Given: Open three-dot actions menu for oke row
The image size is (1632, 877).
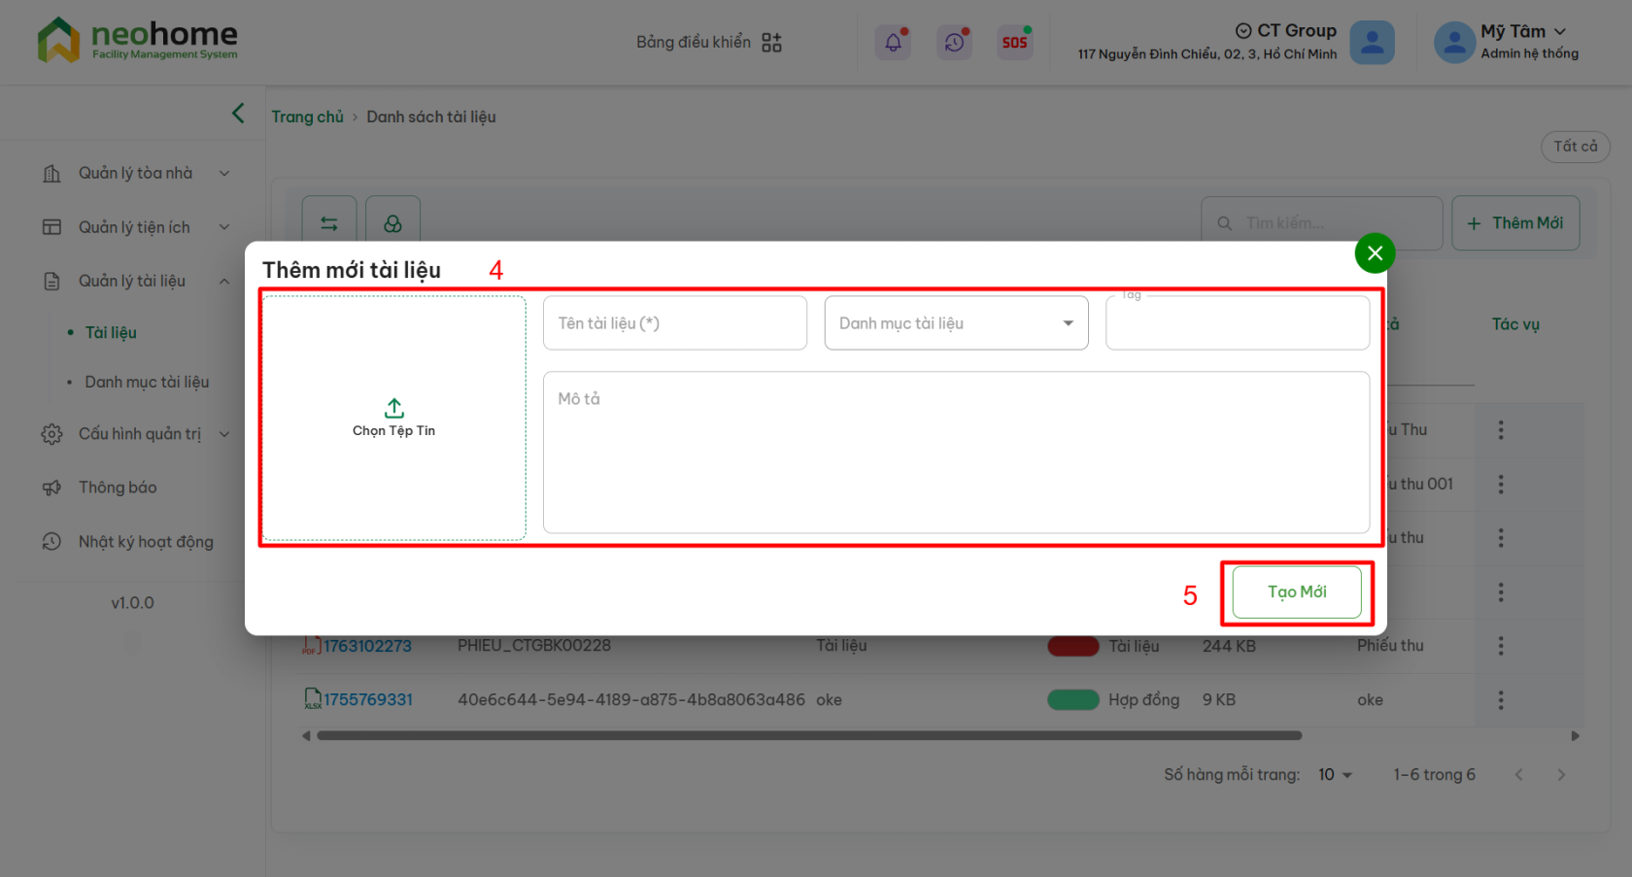Looking at the screenshot, I should [x=1501, y=700].
